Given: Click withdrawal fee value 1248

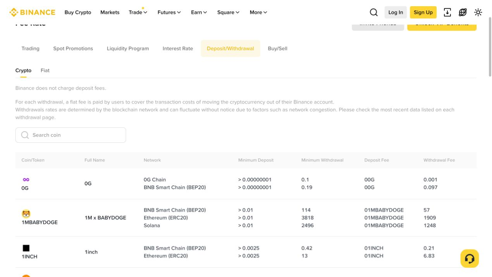Looking at the screenshot, I should pos(430,225).
